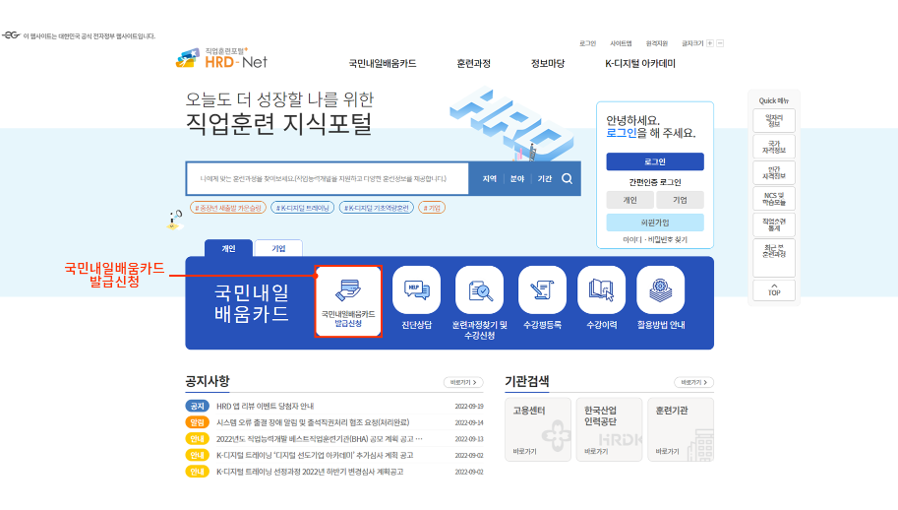Open the 진단상담 help chat icon

click(416, 290)
